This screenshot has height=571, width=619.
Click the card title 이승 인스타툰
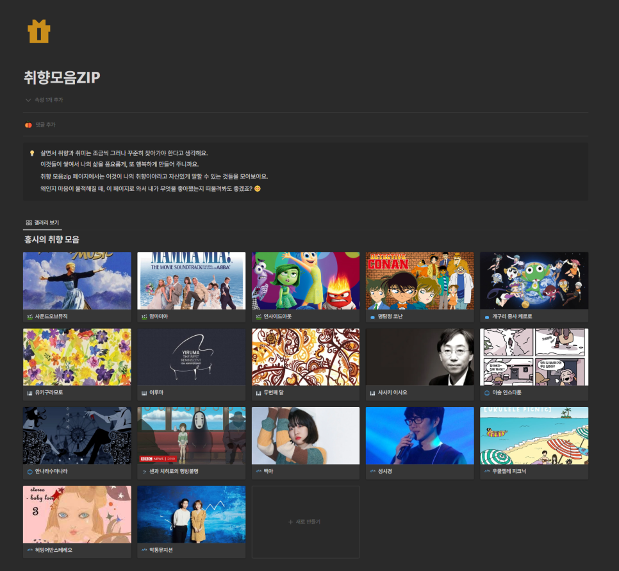tap(507, 393)
